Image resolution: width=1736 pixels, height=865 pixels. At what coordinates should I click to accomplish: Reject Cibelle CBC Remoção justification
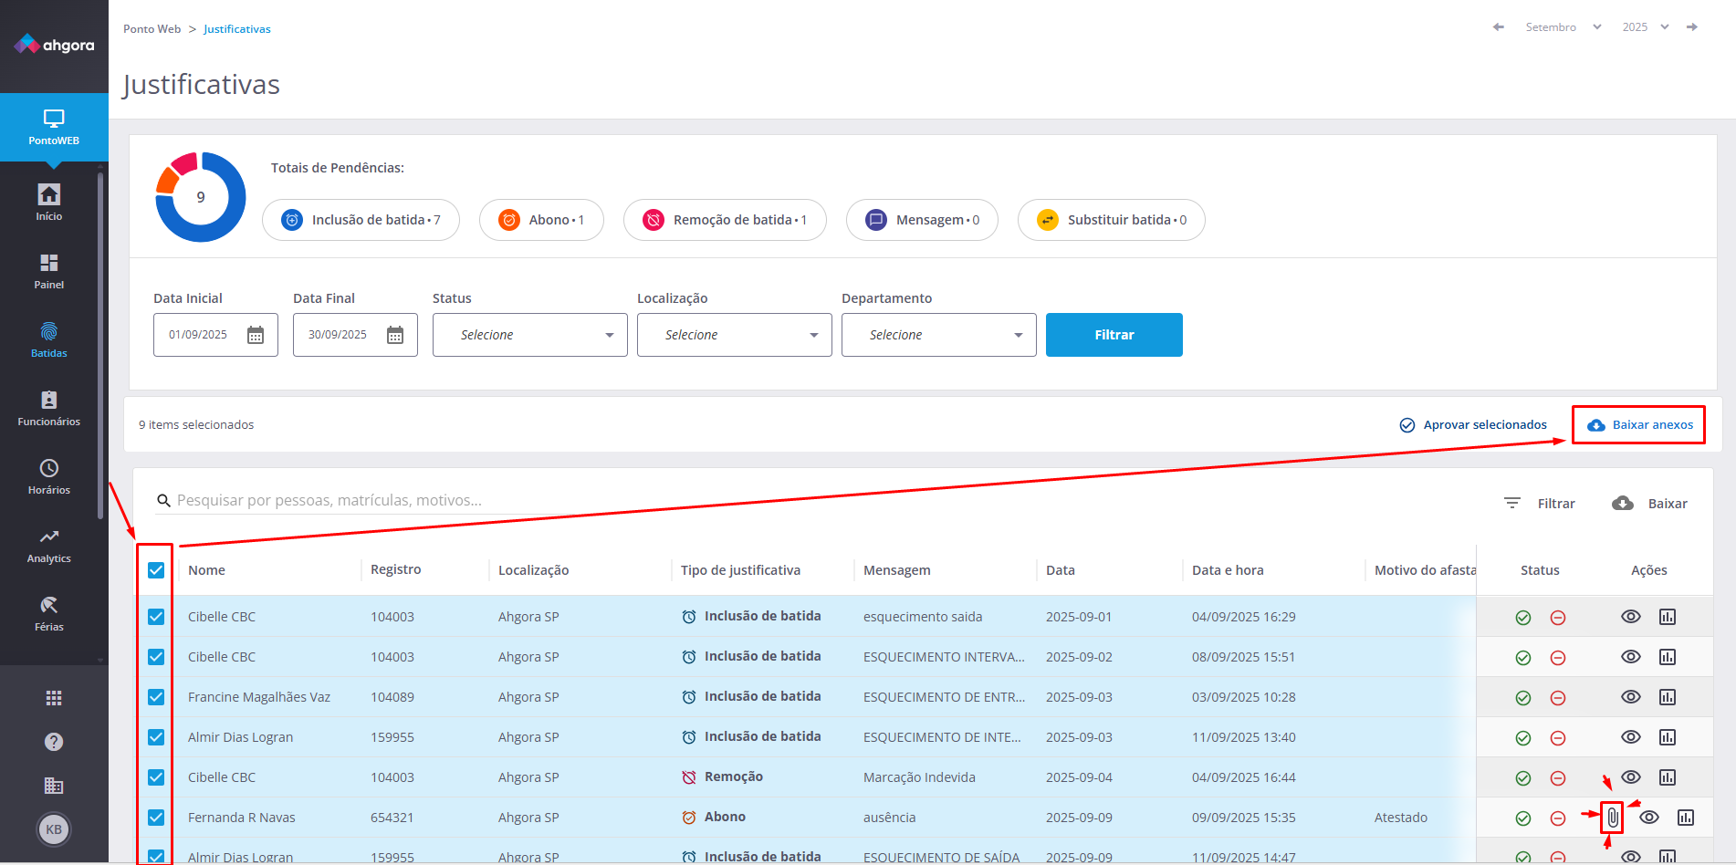pos(1558,778)
